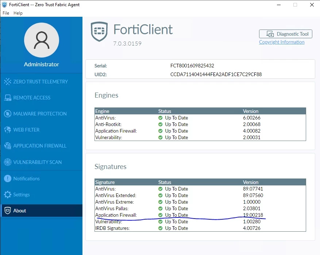The image size is (320, 255).
Task: Click green check icon for AntiVirus engine
Action: click(x=161, y=118)
